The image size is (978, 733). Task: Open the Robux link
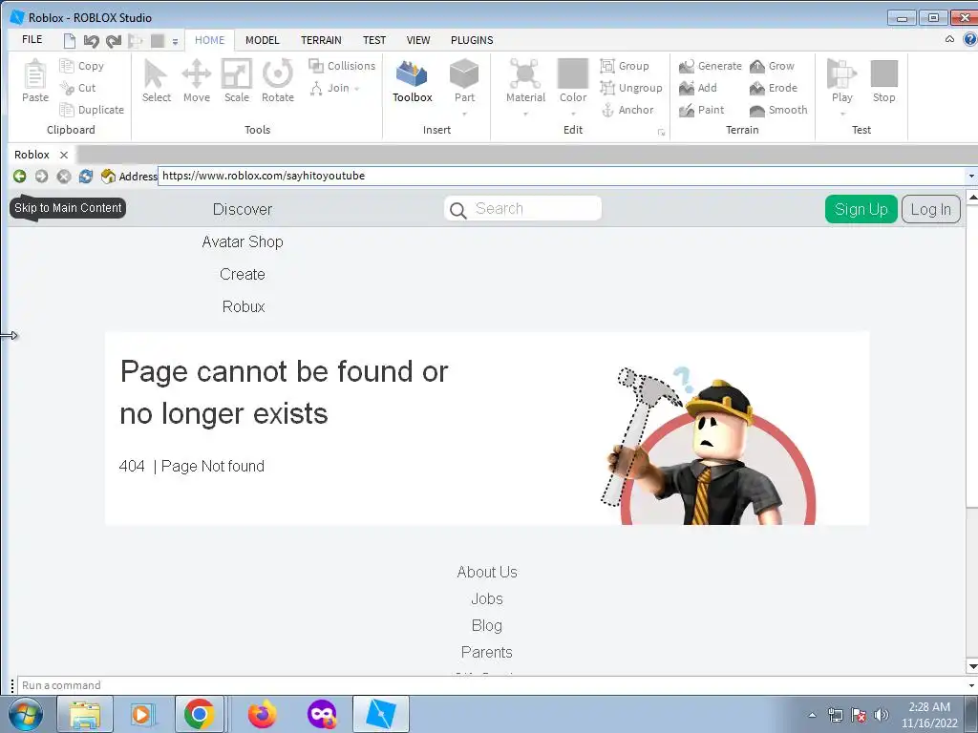pos(244,306)
